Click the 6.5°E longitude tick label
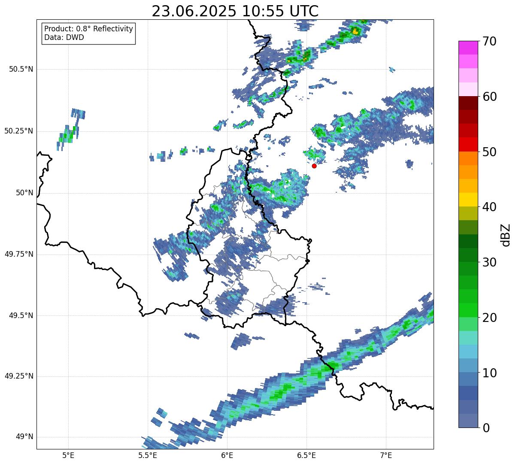 tap(307, 455)
